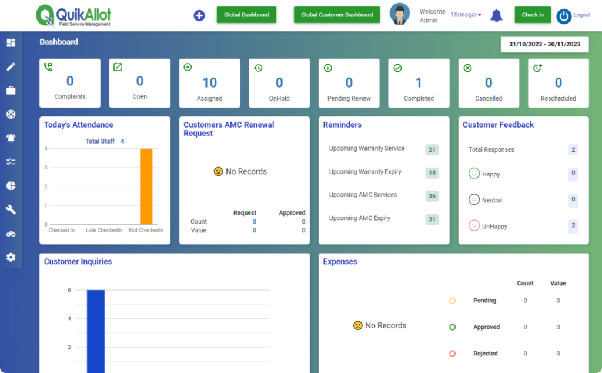
Task: Click the Happy feedback count badge
Action: 573,173
